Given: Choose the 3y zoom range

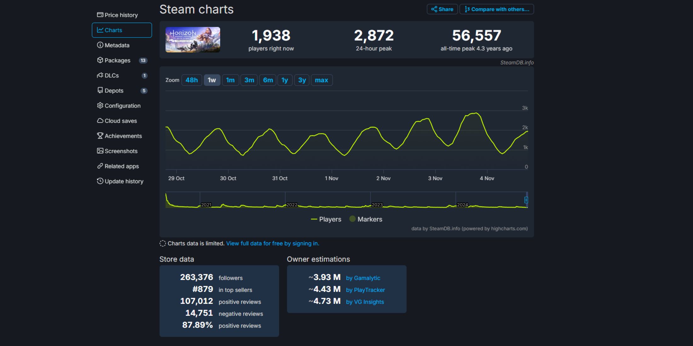Looking at the screenshot, I should pyautogui.click(x=302, y=80).
